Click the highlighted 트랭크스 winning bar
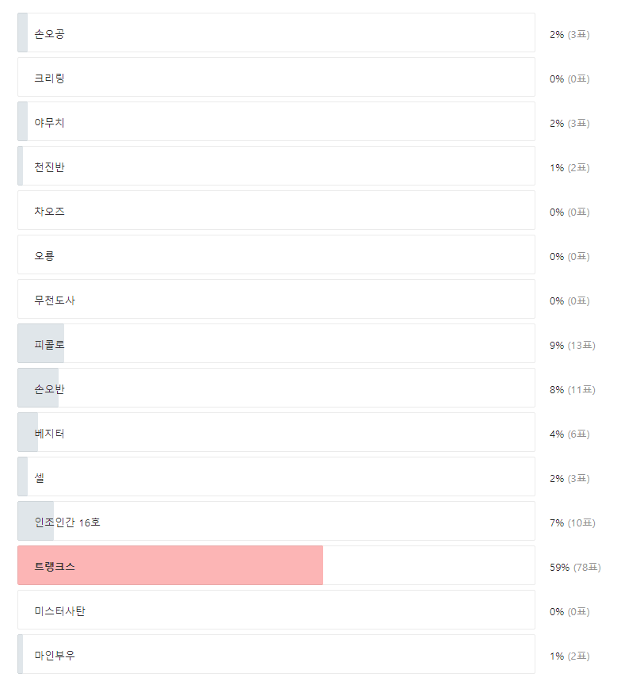Screen dimensions: 636x685 170,566
